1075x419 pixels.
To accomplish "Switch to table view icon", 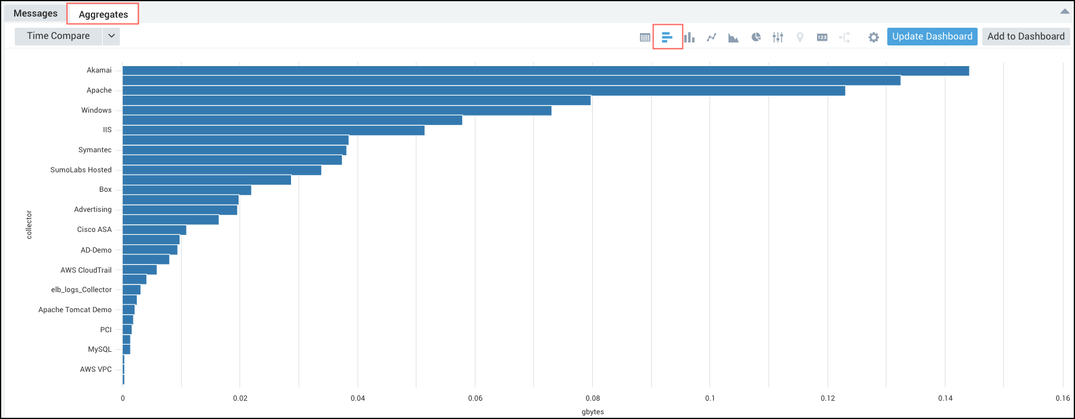I will (645, 37).
